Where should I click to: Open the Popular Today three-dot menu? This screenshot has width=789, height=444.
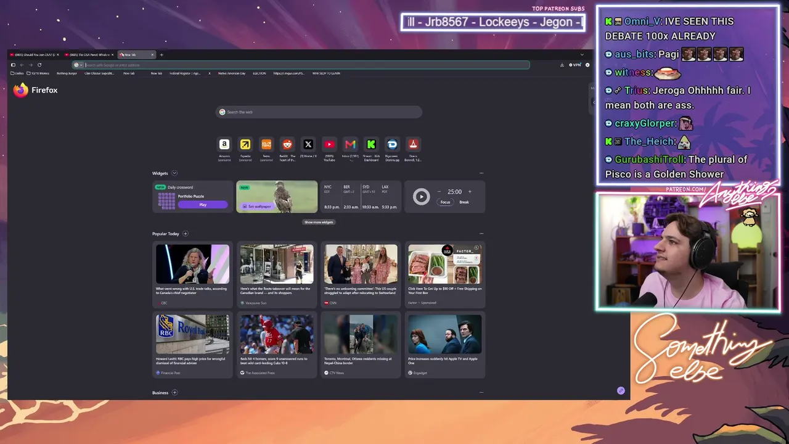click(481, 234)
